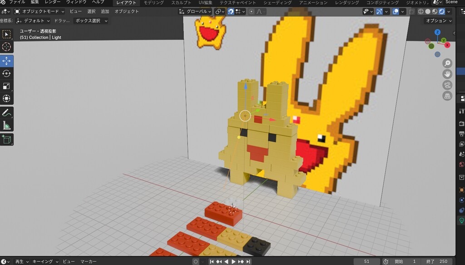Switch to the UV編集 workspace tab
Viewport: 465px width, 265px height.
[x=205, y=3]
